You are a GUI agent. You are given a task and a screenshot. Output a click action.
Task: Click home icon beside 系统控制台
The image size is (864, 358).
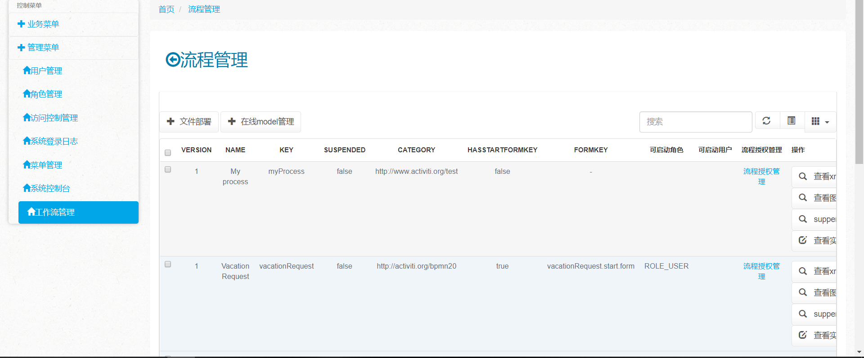(27, 188)
